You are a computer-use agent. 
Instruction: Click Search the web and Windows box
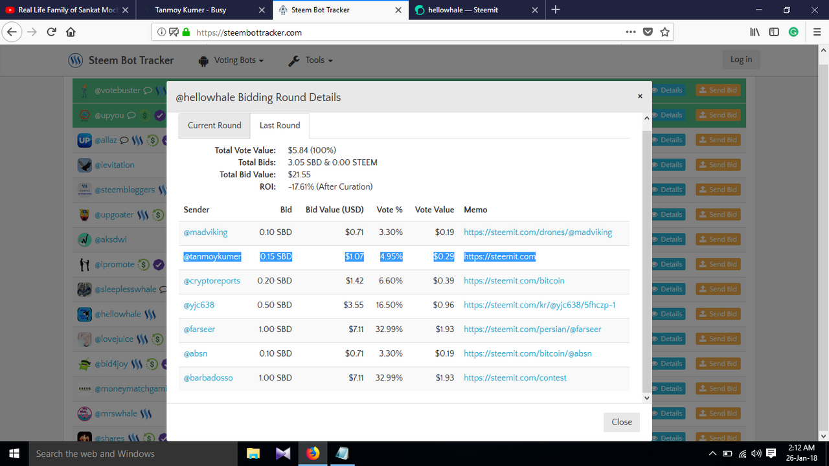tap(133, 454)
